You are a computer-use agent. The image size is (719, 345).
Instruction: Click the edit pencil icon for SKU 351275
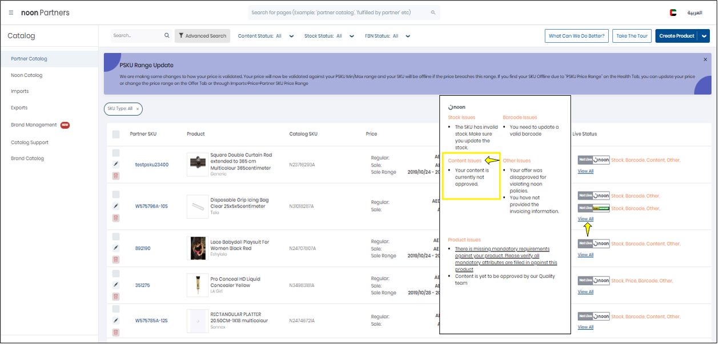tap(116, 285)
